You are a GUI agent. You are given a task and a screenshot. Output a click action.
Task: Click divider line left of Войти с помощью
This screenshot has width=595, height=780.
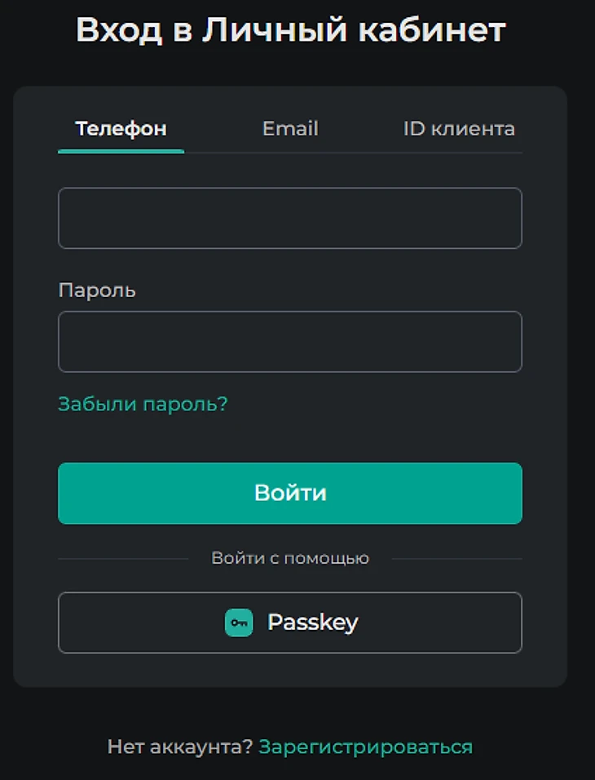point(122,559)
